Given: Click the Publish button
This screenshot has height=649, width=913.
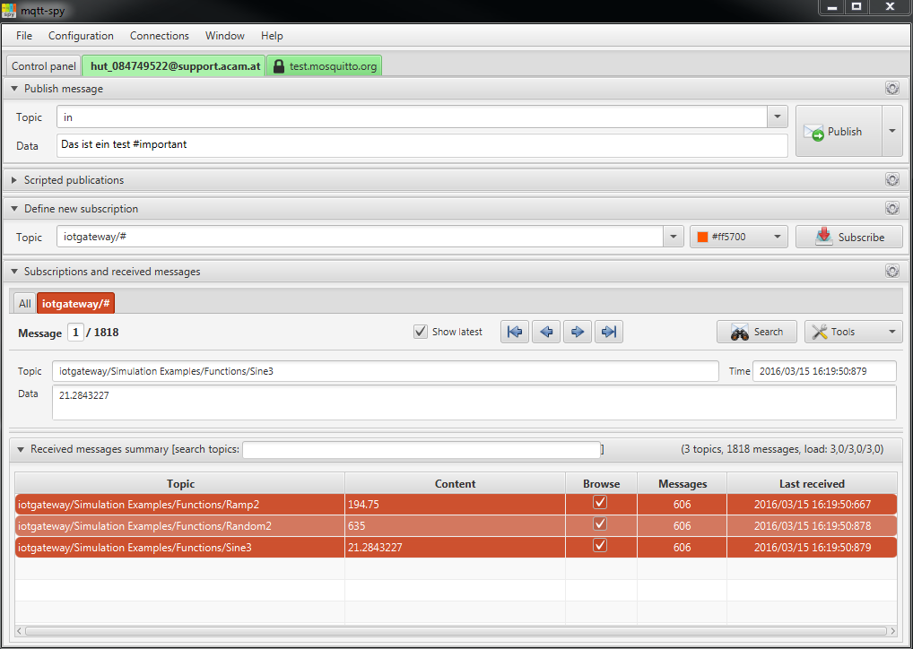Looking at the screenshot, I should [x=839, y=131].
